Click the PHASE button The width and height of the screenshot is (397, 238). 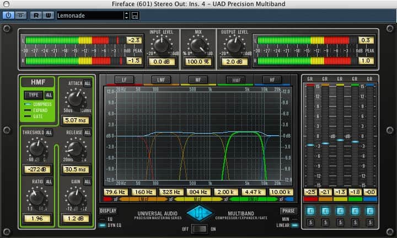tap(288, 211)
